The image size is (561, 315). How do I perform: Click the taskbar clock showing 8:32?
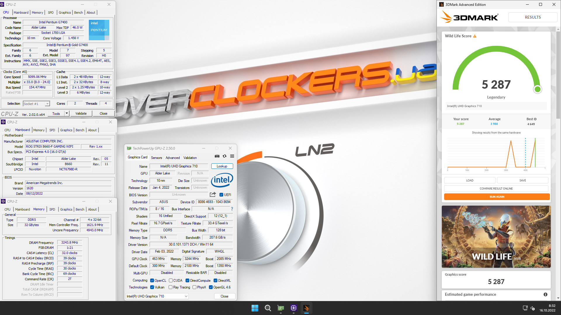pyautogui.click(x=547, y=308)
